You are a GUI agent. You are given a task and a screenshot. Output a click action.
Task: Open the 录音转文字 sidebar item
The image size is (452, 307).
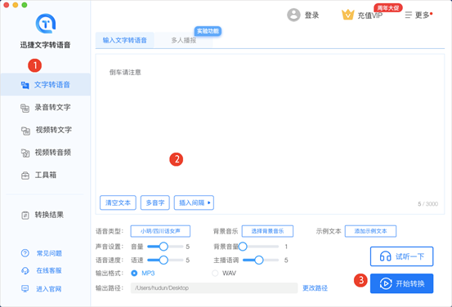pos(46,108)
